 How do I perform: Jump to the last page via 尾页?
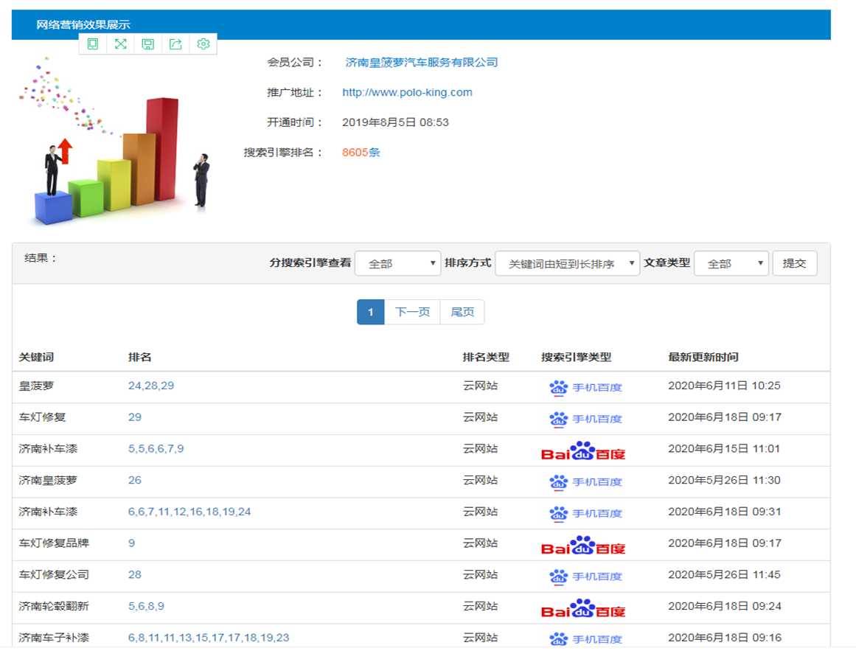[x=462, y=312]
